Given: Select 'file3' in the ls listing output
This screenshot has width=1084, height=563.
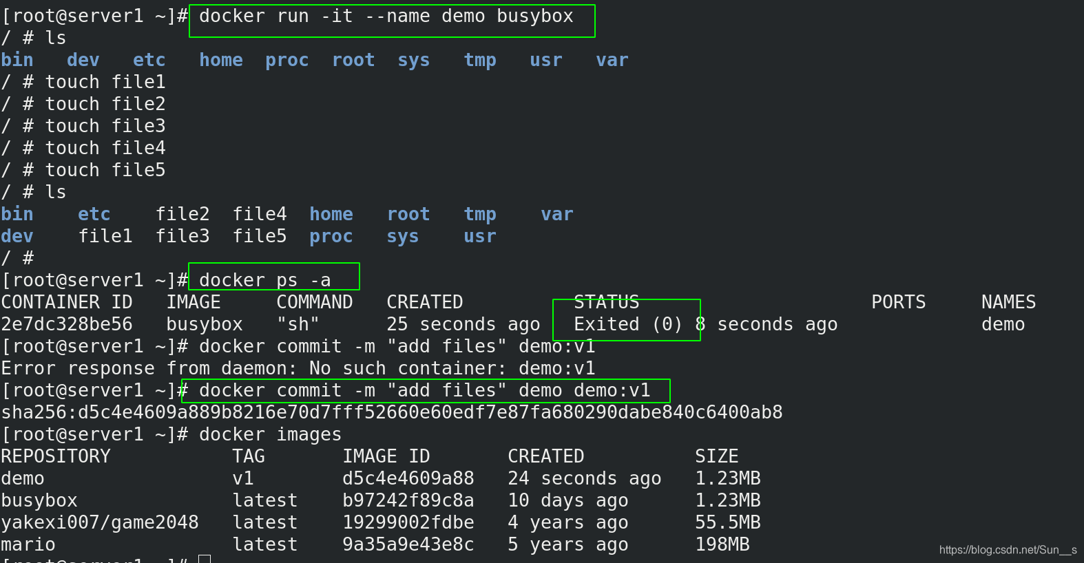Looking at the screenshot, I should coord(183,236).
